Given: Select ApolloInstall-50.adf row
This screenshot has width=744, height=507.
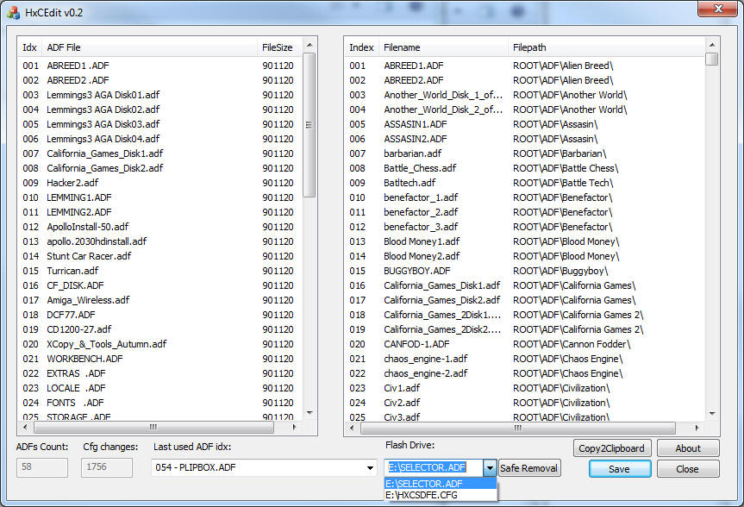Looking at the screenshot, I should (159, 227).
